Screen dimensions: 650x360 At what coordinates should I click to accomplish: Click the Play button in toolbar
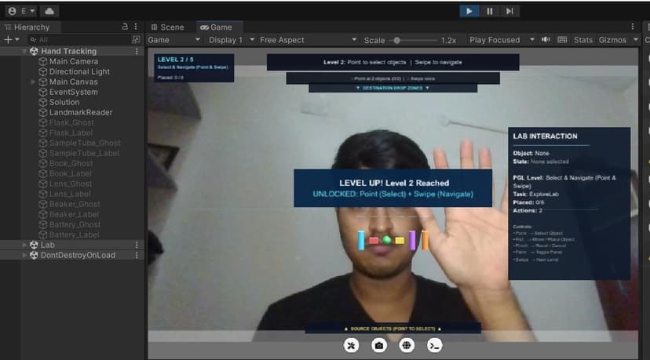coord(469,11)
